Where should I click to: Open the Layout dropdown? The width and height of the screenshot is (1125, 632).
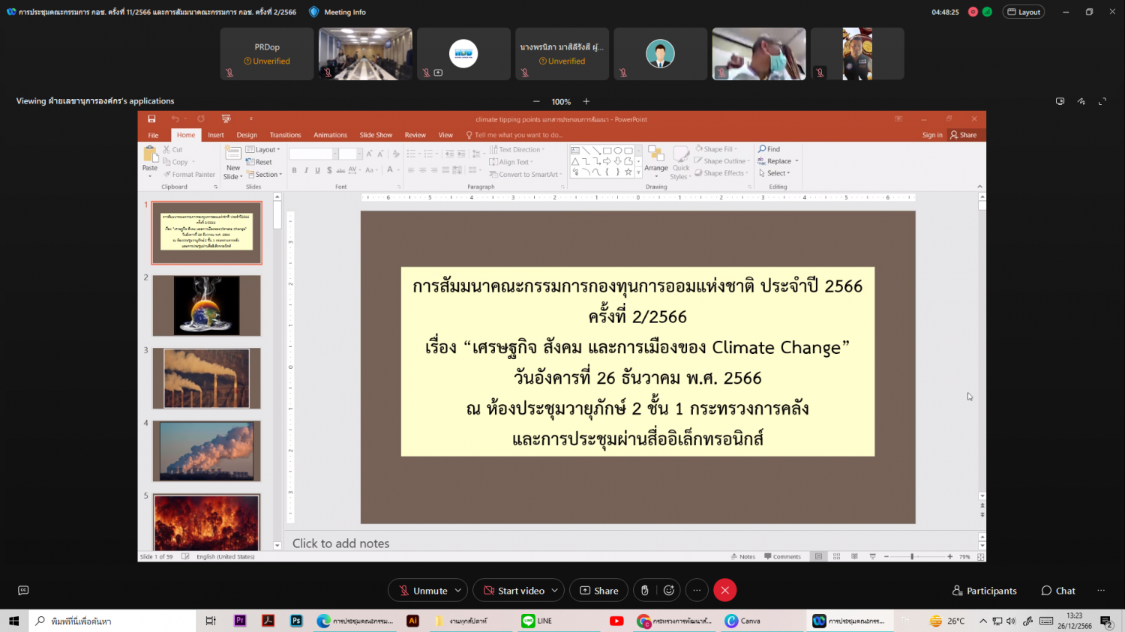(x=263, y=150)
